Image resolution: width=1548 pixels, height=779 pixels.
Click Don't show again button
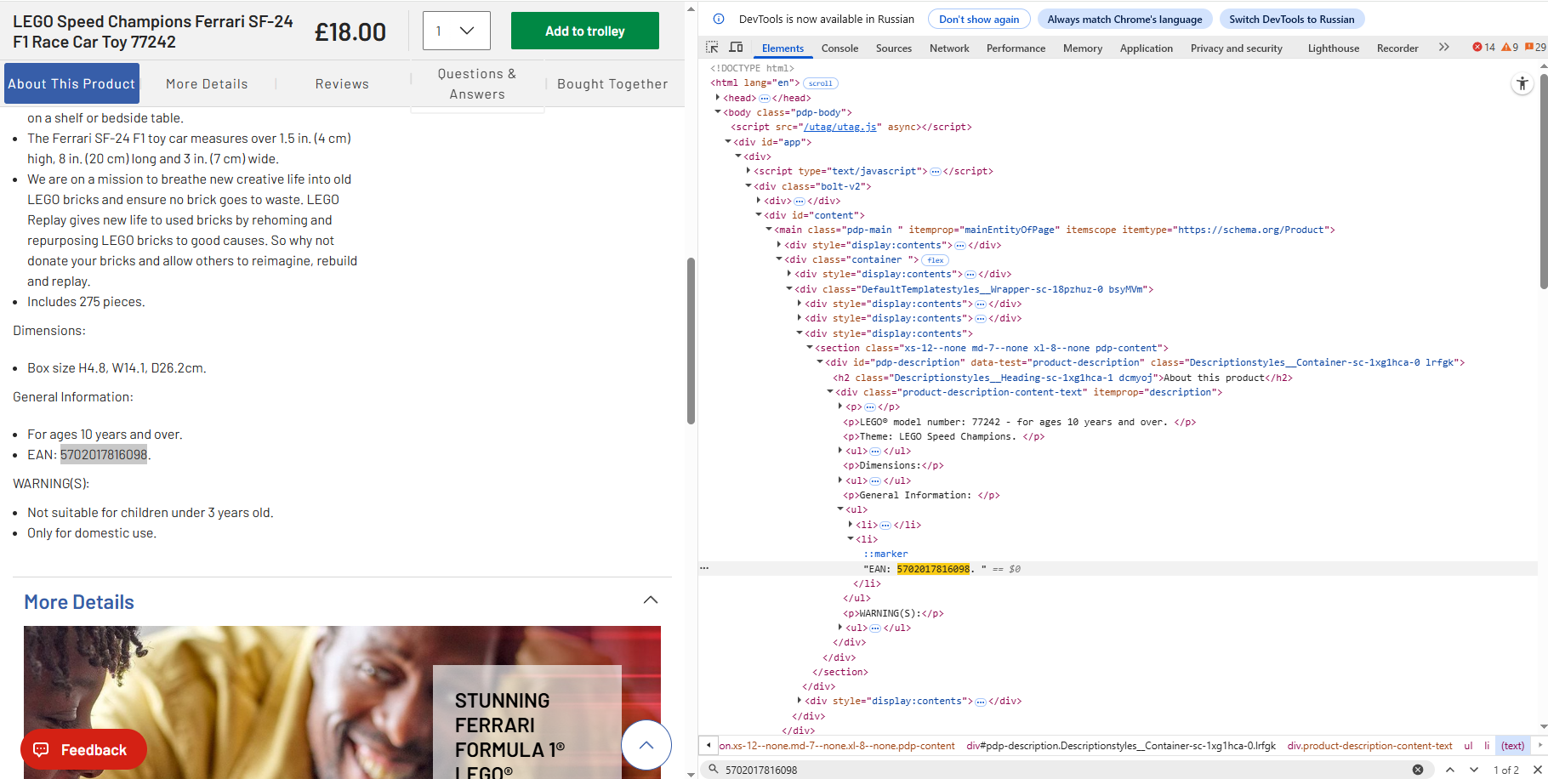979,19
